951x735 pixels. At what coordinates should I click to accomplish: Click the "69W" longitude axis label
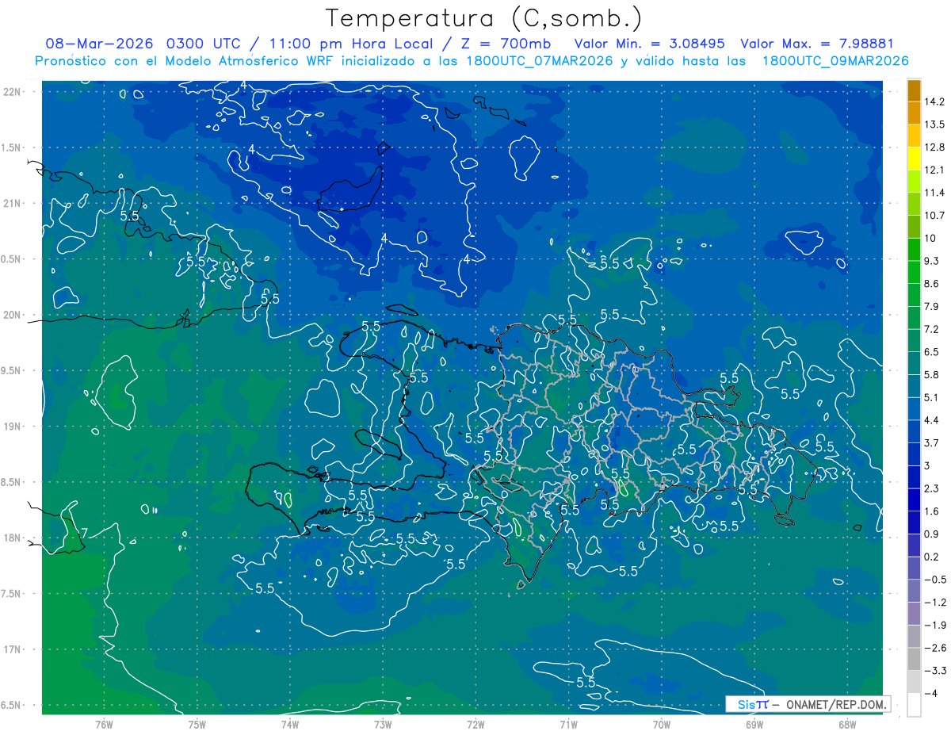point(754,725)
